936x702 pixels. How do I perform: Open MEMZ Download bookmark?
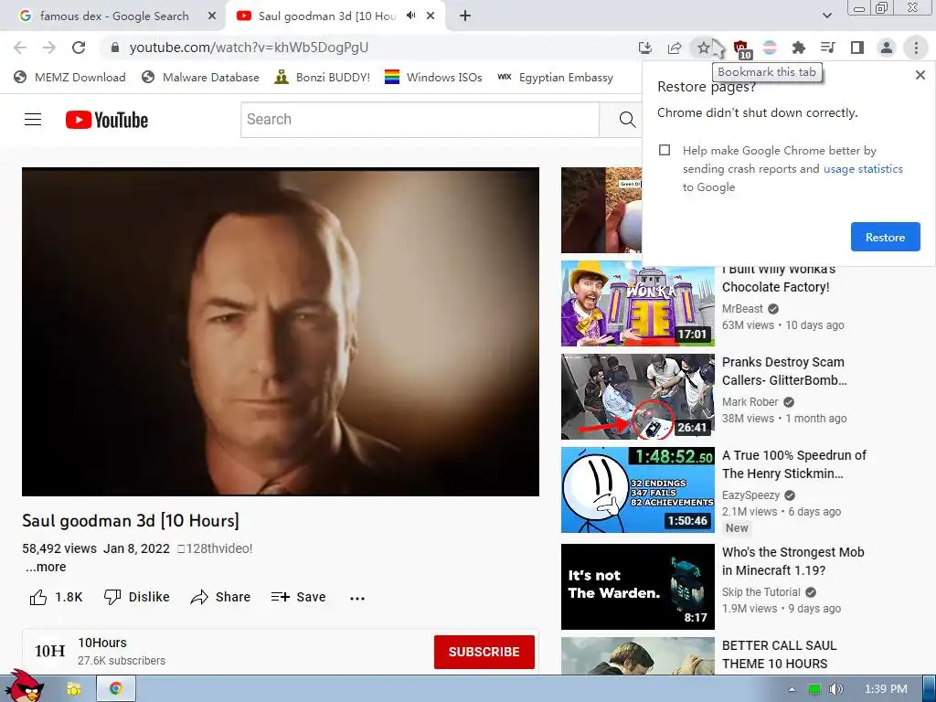point(69,77)
